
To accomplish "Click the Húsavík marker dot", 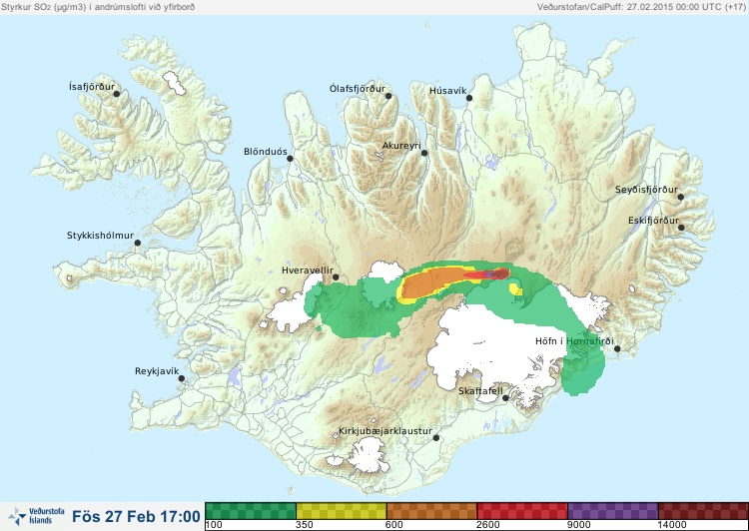I will [469, 98].
